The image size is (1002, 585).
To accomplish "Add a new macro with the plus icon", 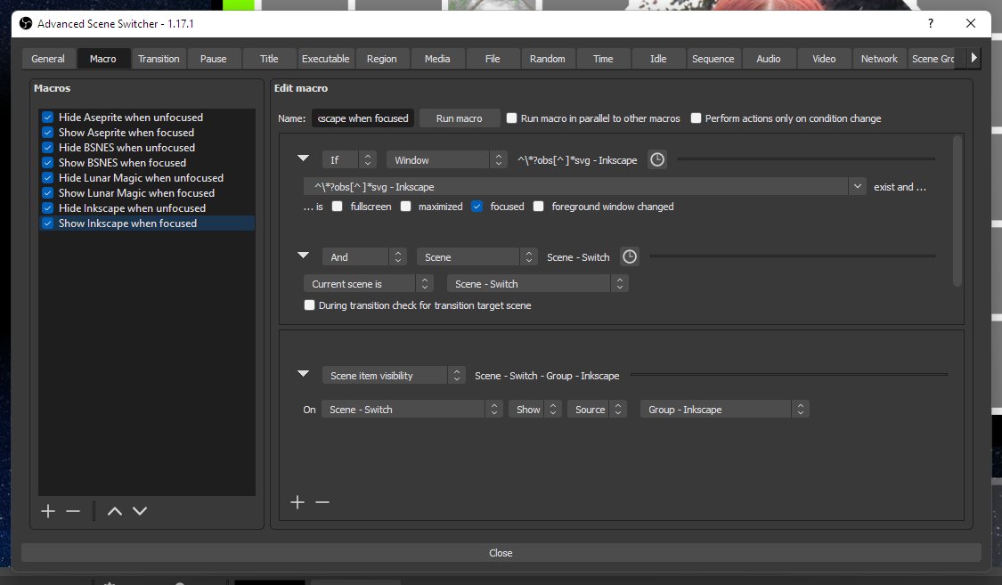I will pos(48,511).
